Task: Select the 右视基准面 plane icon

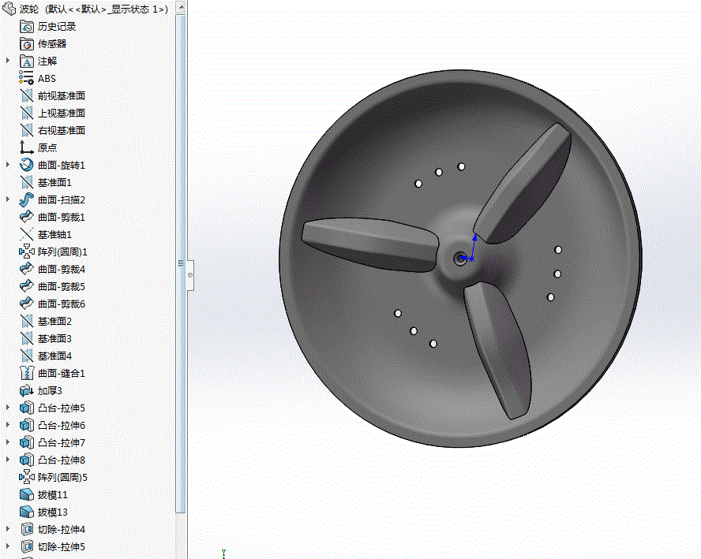Action: [x=27, y=130]
